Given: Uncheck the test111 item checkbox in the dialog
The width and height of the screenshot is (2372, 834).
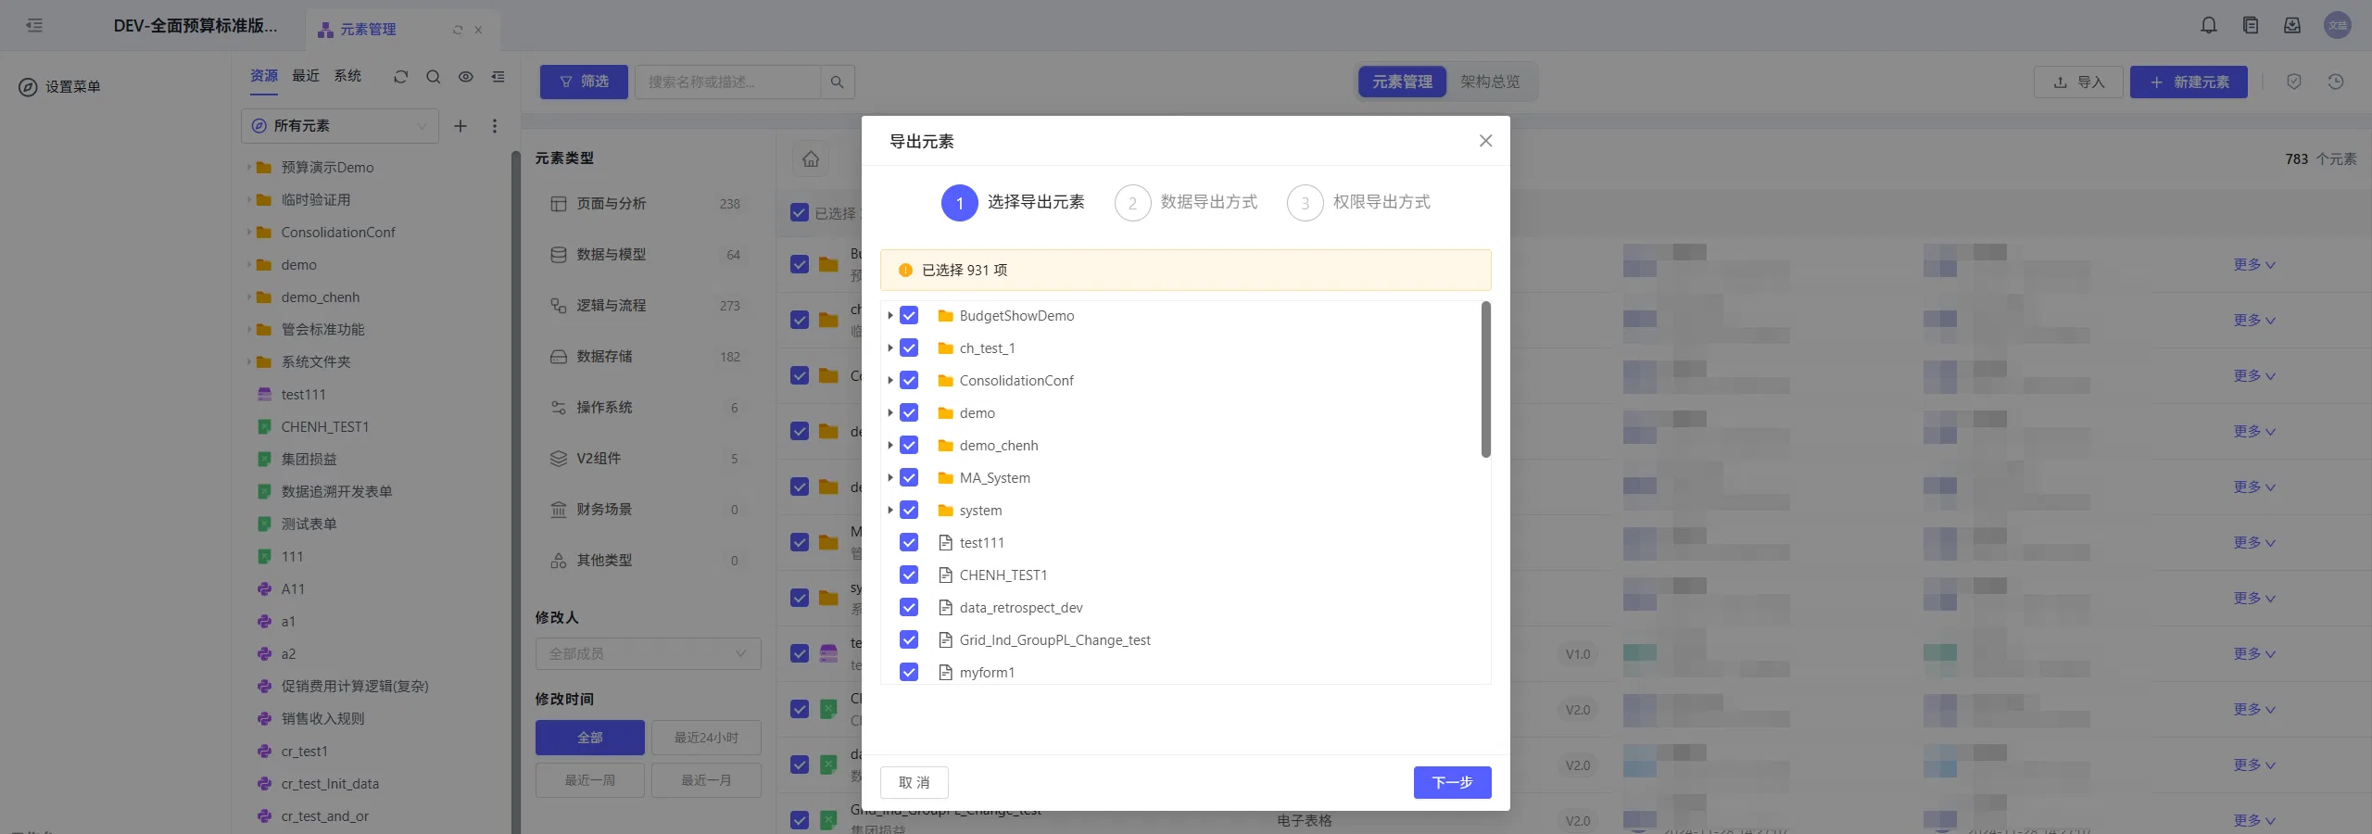Looking at the screenshot, I should (x=909, y=543).
